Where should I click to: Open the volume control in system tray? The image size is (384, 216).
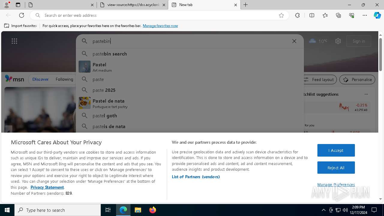pyautogui.click(x=345, y=210)
